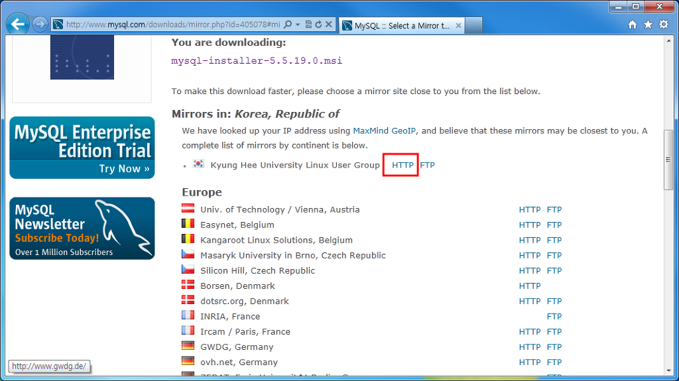Image resolution: width=679 pixels, height=381 pixels.
Task: Open MySQL Newsletter Subscribe Today banner
Action: pos(82,228)
